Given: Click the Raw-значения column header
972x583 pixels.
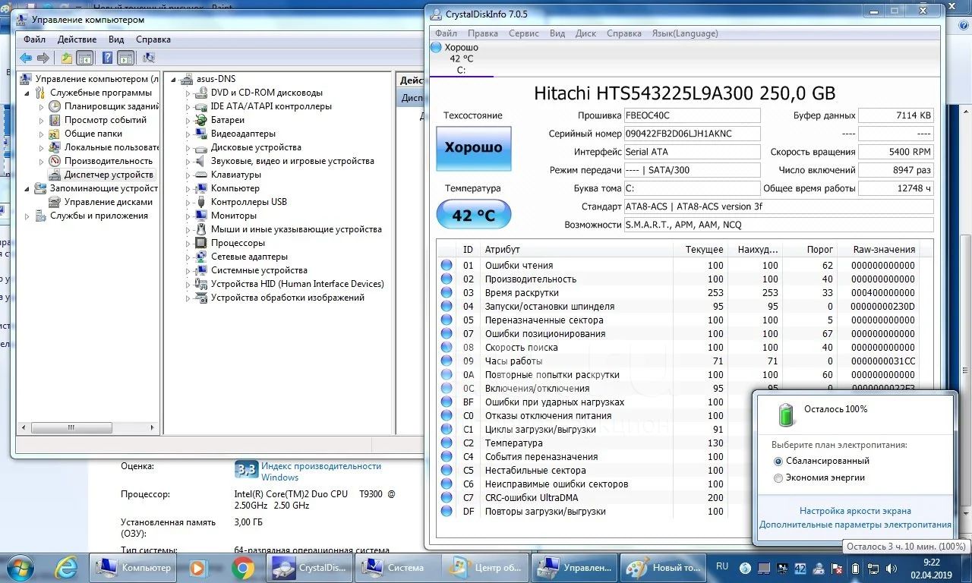Looking at the screenshot, I should [884, 249].
